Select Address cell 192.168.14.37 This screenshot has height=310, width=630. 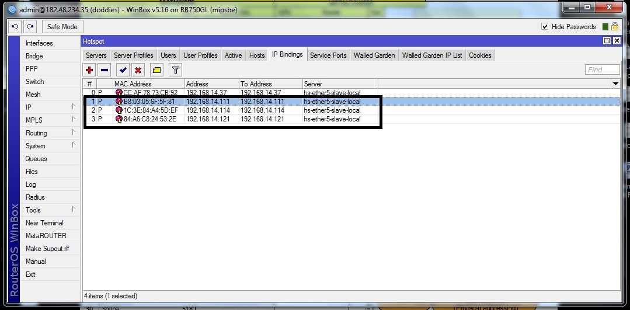[212, 93]
